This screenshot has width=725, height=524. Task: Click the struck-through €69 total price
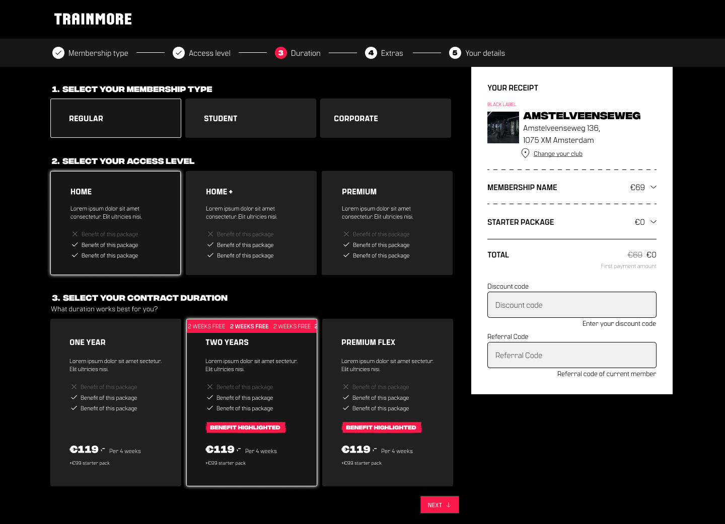[635, 255]
